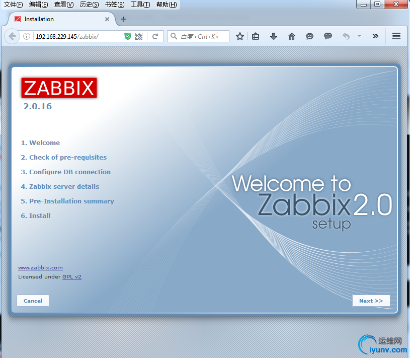Image resolution: width=410 pixels, height=358 pixels.
Task: Click step 3. Configure DB connection
Action: tap(65, 172)
